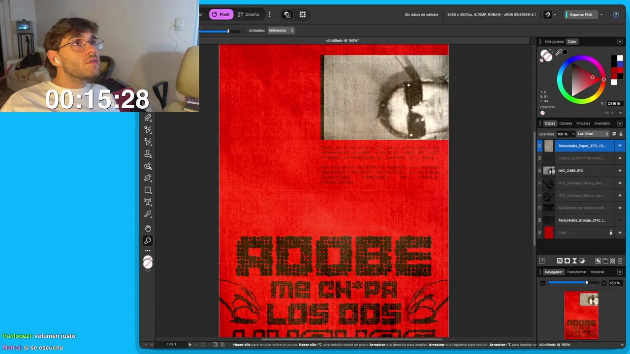Click the navigator zoom in plus button
630x354 pixels.
click(604, 283)
